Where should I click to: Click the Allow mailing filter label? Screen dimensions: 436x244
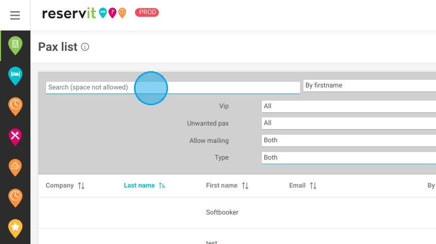tap(209, 141)
